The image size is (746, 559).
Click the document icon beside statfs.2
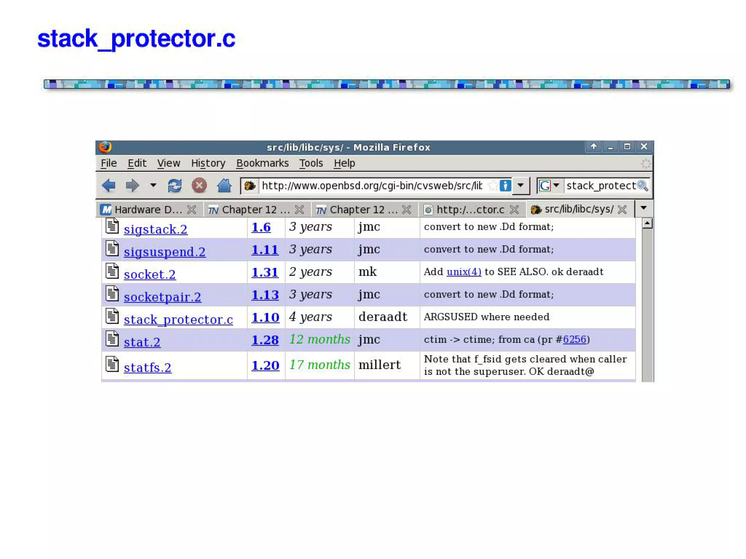[112, 364]
